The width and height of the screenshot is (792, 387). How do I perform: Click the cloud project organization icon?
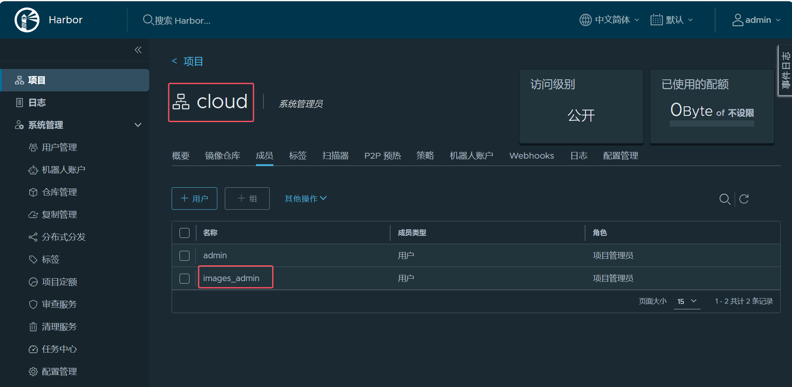(181, 102)
